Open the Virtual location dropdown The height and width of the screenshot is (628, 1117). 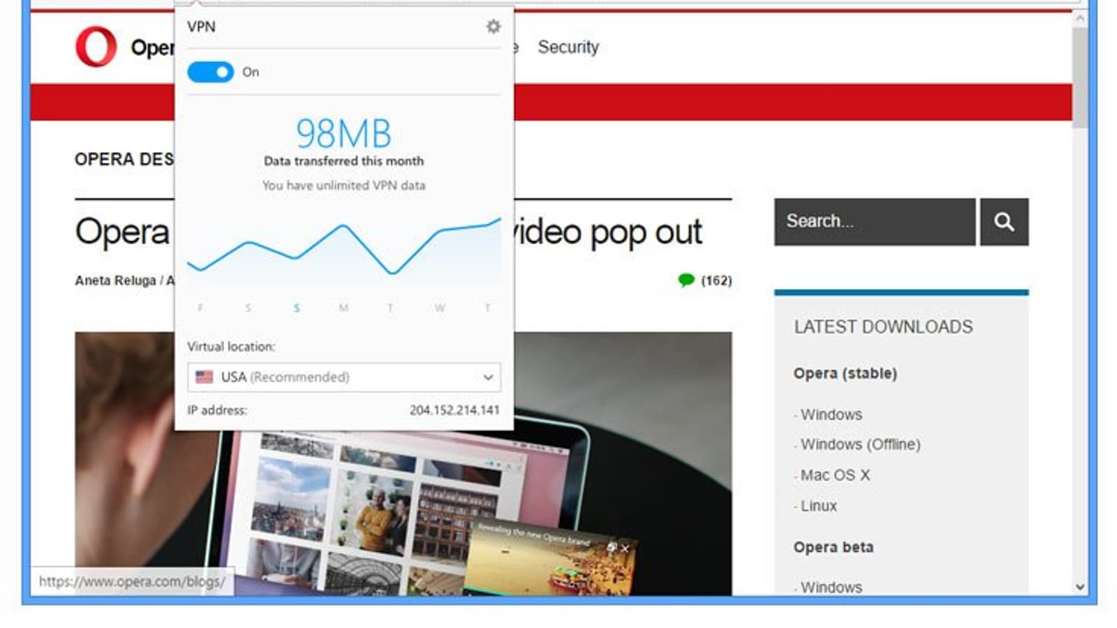pos(344,377)
